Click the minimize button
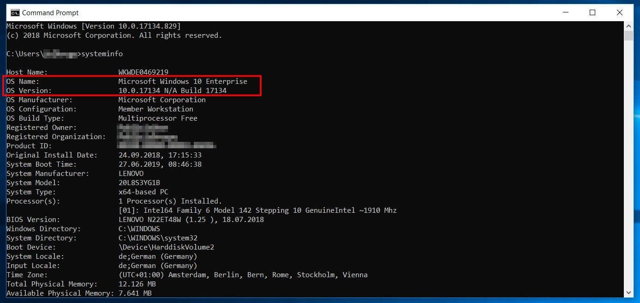The width and height of the screenshot is (640, 303). click(565, 12)
